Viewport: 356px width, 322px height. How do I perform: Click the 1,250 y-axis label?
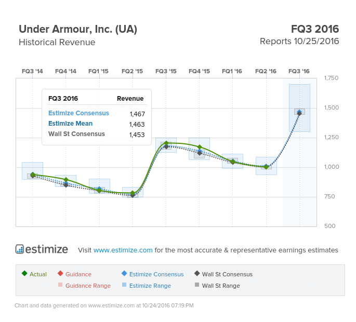(331, 137)
